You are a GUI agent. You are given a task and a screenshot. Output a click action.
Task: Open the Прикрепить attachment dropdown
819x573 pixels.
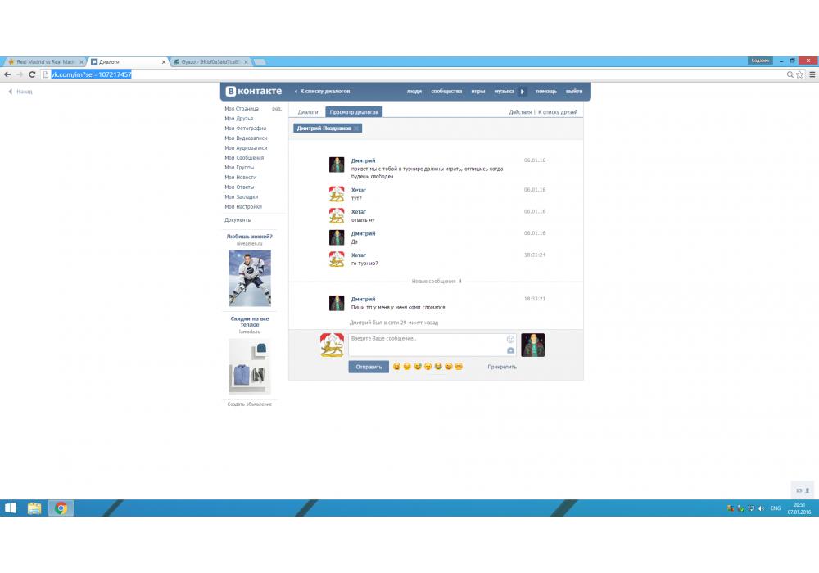(x=502, y=367)
